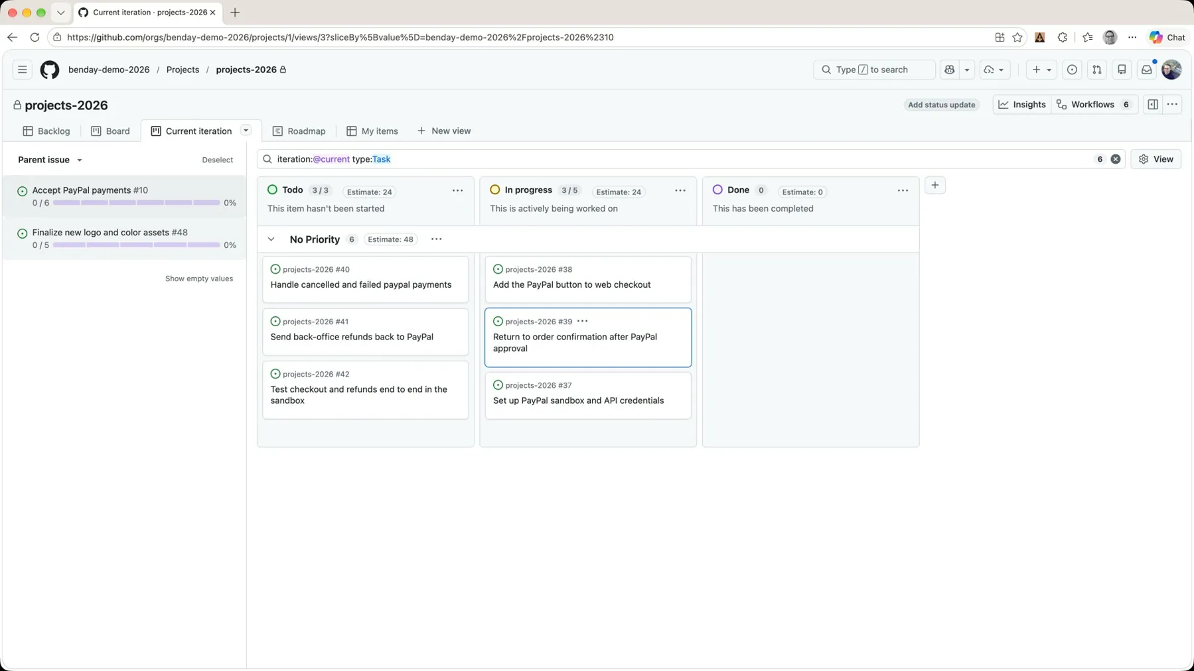The width and height of the screenshot is (1194, 671).
Task: Click Add status update
Action: point(941,105)
